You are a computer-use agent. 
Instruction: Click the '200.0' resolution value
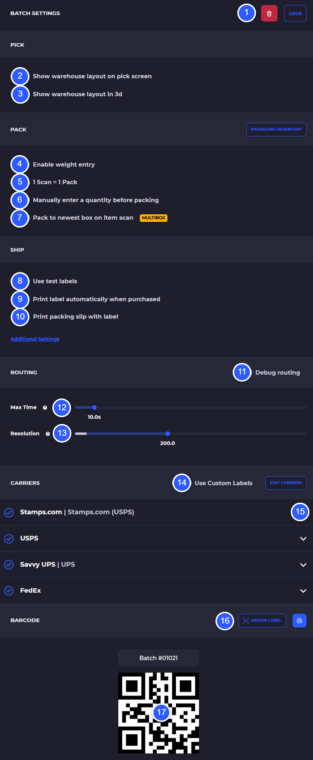[167, 443]
